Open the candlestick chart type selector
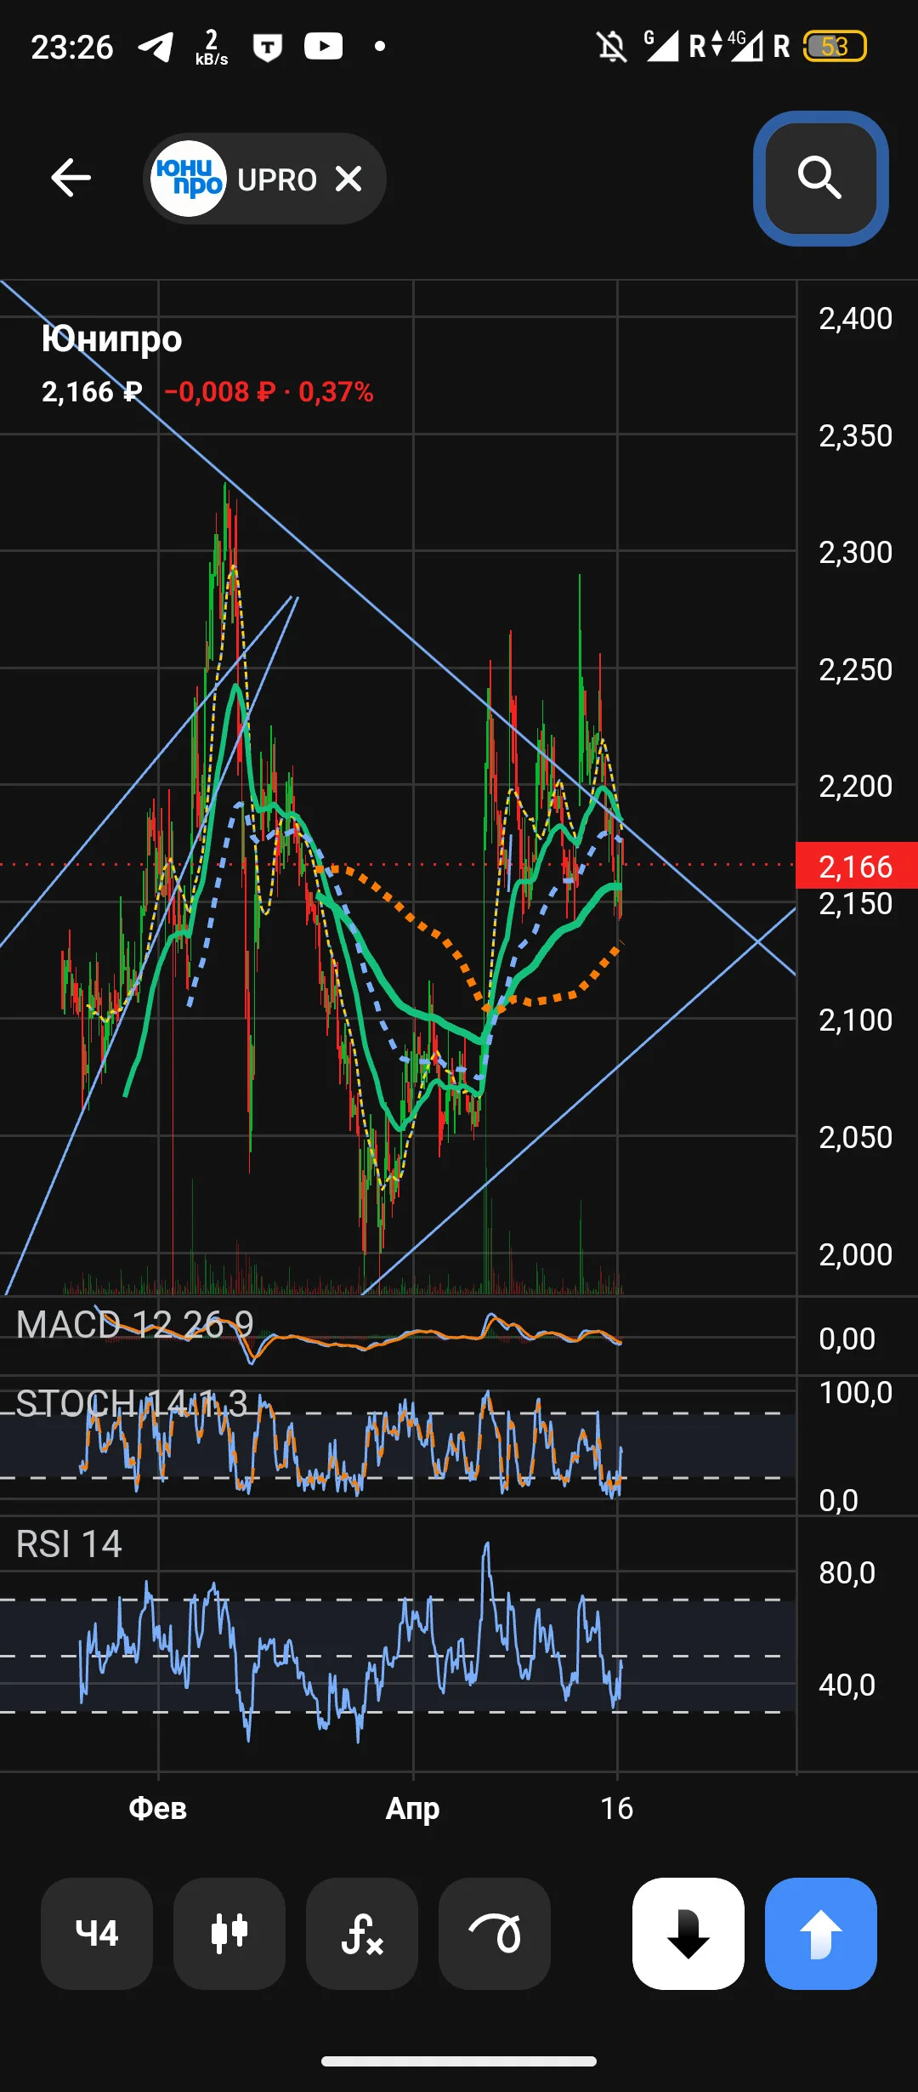918x2092 pixels. click(229, 1933)
